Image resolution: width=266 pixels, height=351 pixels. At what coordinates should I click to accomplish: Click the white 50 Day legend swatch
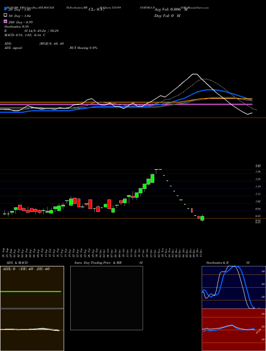coord(6,15)
